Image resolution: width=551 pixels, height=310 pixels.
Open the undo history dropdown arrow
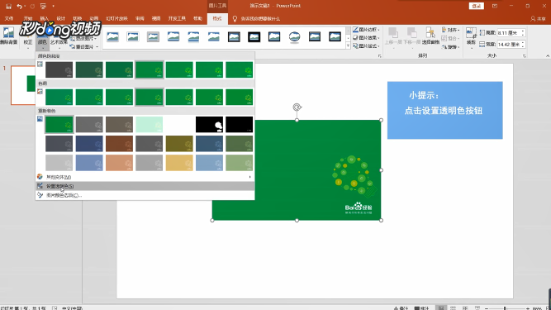(25, 7)
